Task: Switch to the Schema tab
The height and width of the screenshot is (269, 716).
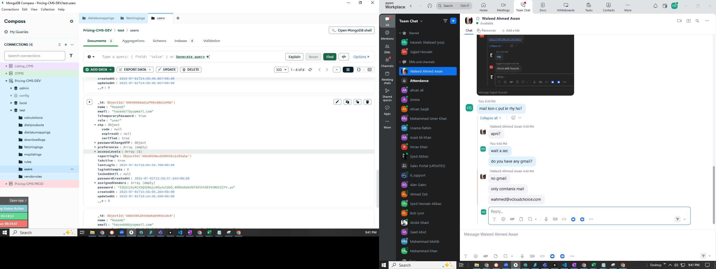Action: click(x=160, y=41)
